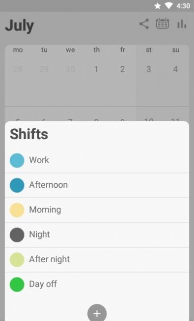Tap the Wi-Fi signal icon
The width and height of the screenshot is (194, 321).
click(168, 6)
